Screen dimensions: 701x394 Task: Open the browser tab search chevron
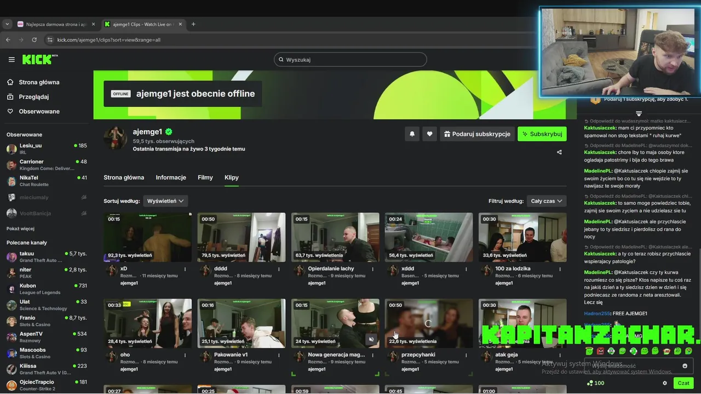click(7, 24)
